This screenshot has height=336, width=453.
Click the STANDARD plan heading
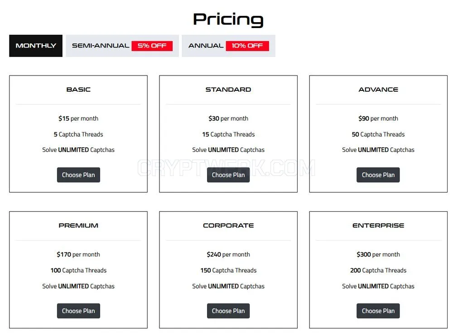[x=228, y=90]
